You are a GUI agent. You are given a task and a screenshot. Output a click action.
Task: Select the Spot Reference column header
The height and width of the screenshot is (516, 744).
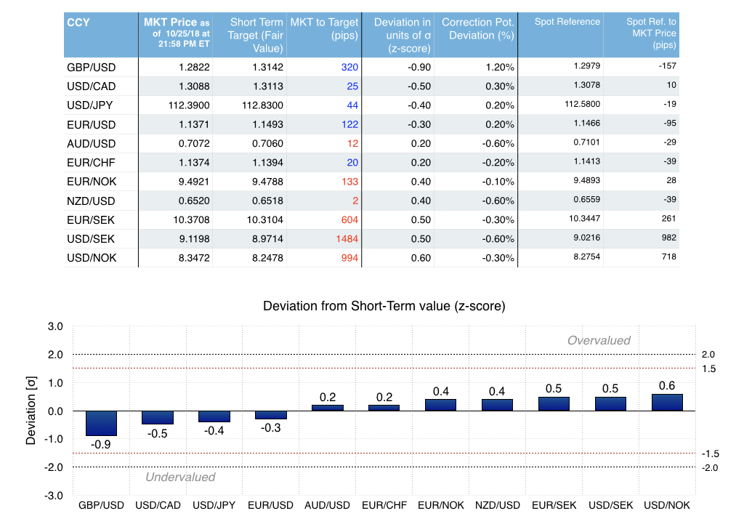(x=567, y=22)
